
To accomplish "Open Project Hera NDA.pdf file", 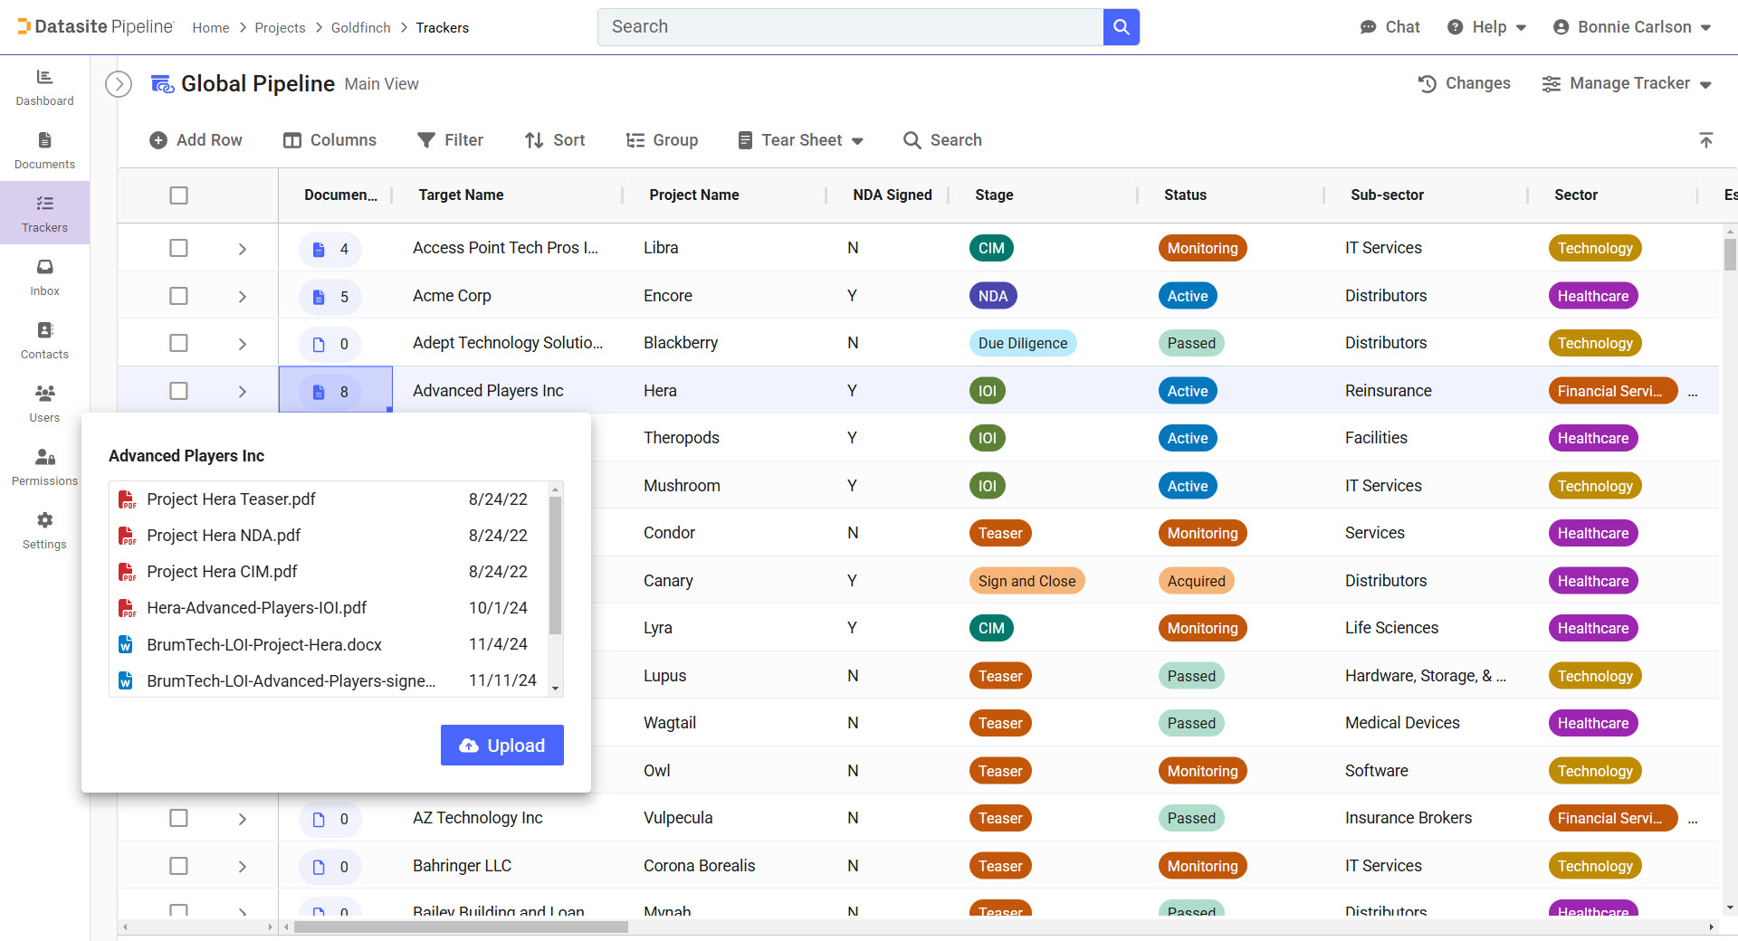I will (224, 536).
